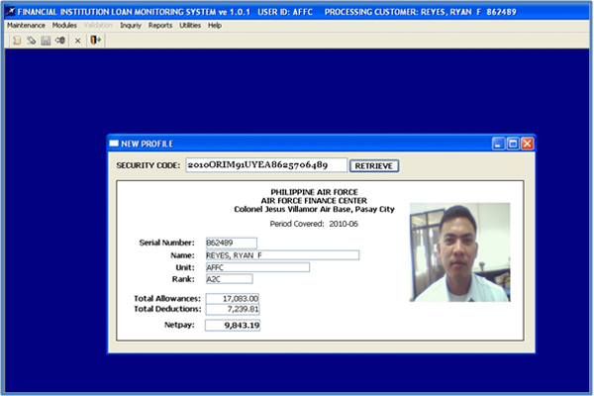
Task: Click the Name label
Action: tap(182, 255)
